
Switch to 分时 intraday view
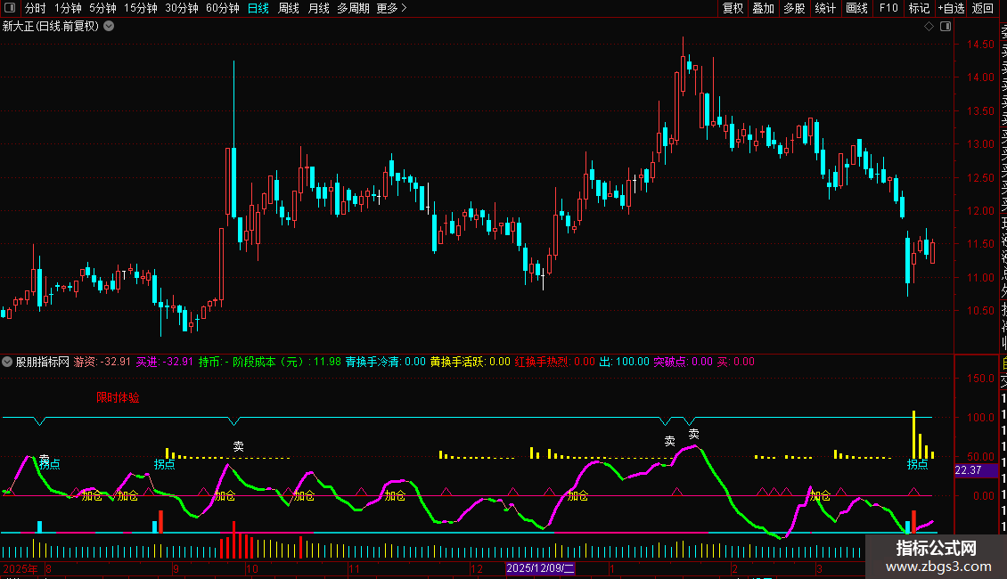36,8
